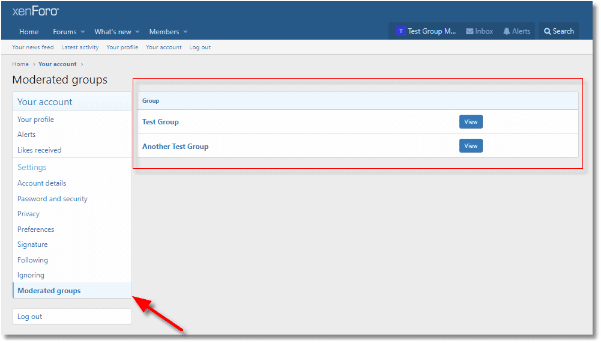Viewport: 601px width, 343px height.
Task: Open Account details in sidebar
Action: click(41, 183)
